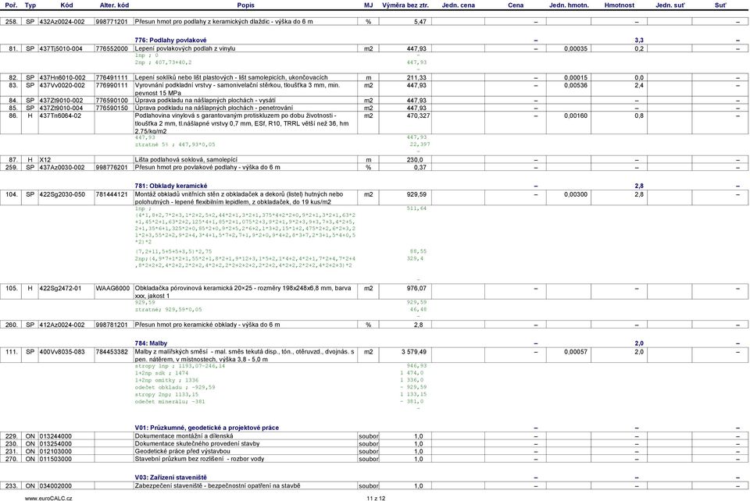Click quantity value '929,59' in row 104
This screenshot has height=501, width=750.
[416, 194]
